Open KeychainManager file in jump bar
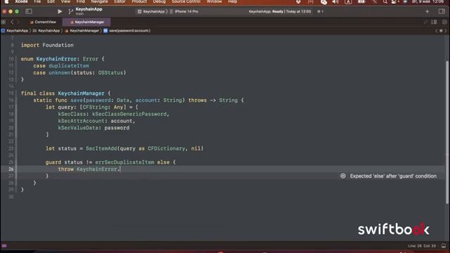The height and width of the screenshot is (253, 450). point(82,31)
